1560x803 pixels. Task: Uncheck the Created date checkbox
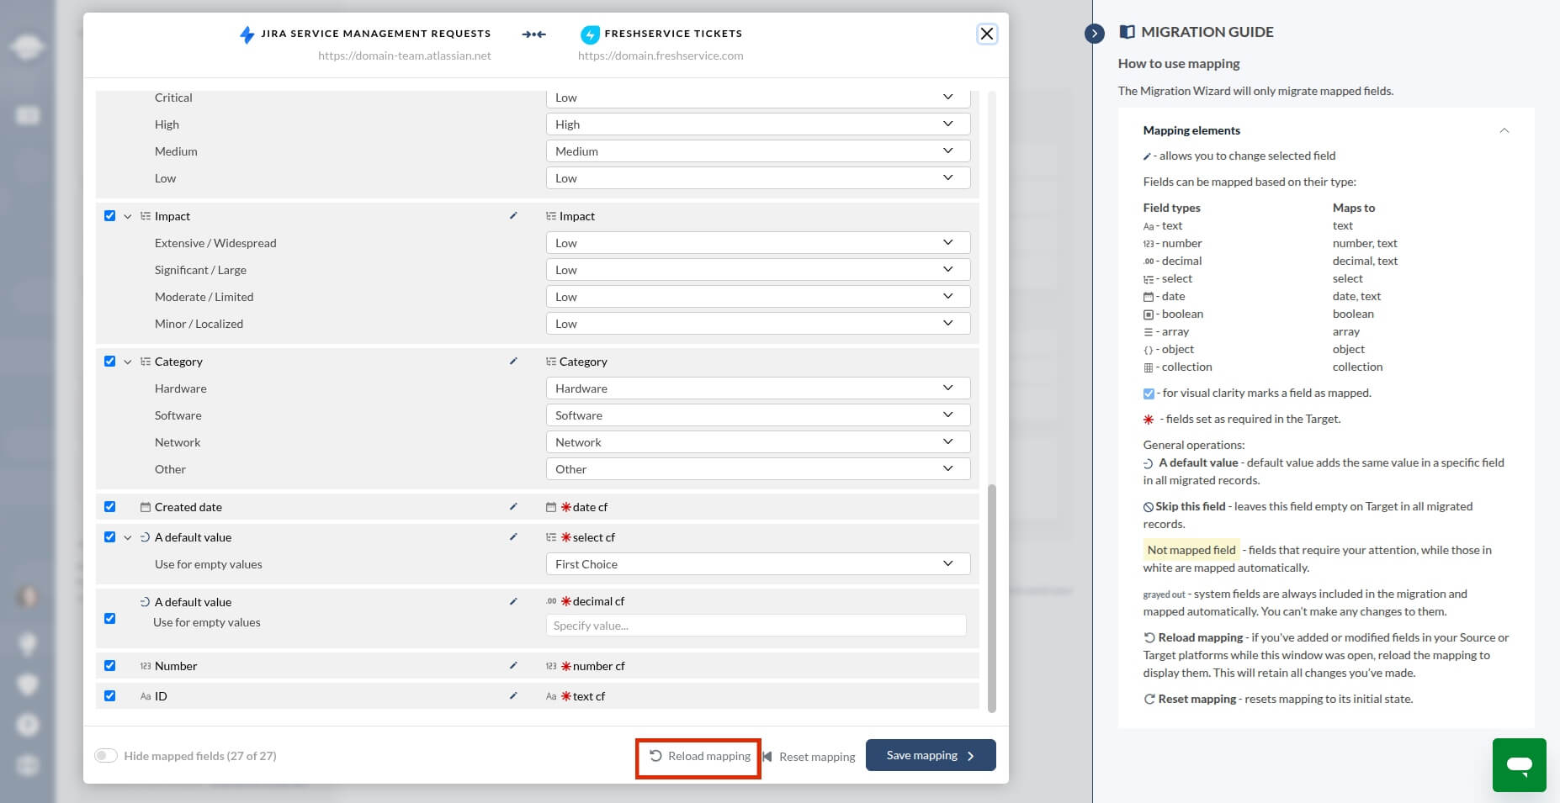109,507
